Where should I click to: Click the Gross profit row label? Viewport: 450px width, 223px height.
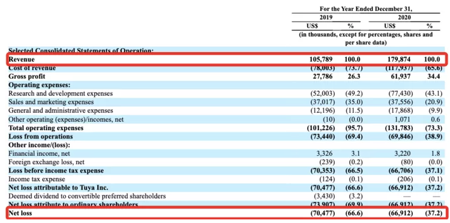pos(27,77)
